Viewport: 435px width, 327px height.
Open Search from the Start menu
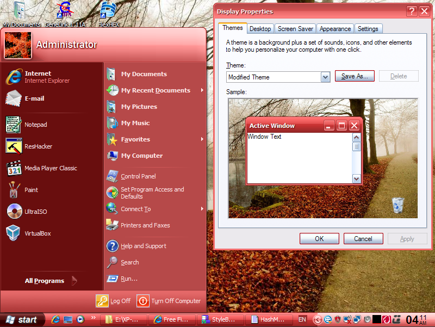(x=156, y=262)
